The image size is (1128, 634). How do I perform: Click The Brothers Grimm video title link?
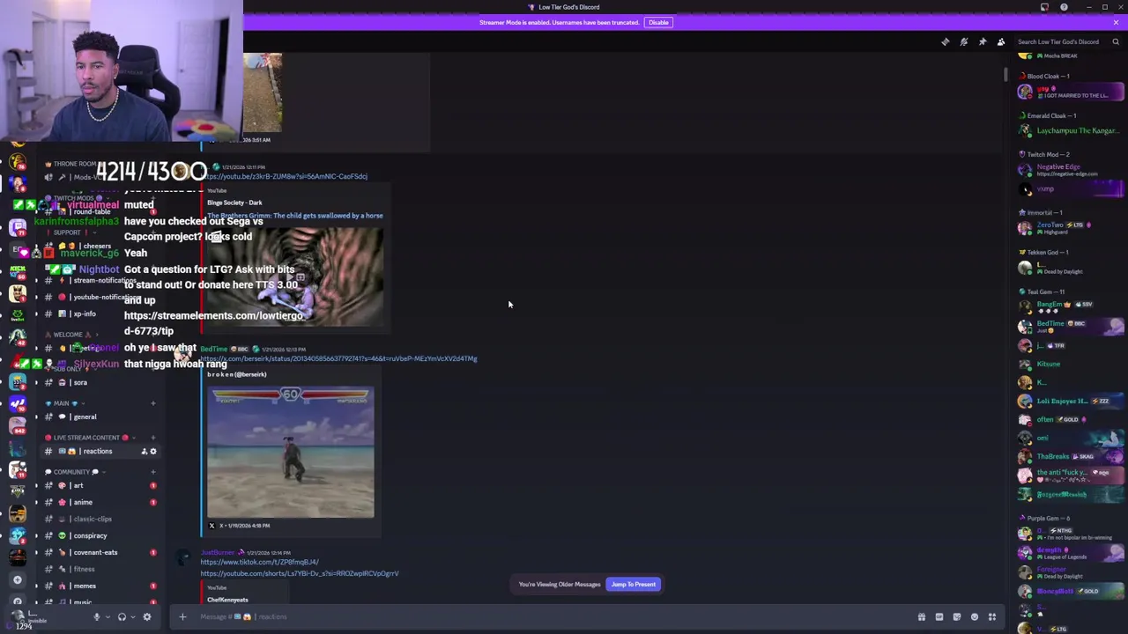294,216
